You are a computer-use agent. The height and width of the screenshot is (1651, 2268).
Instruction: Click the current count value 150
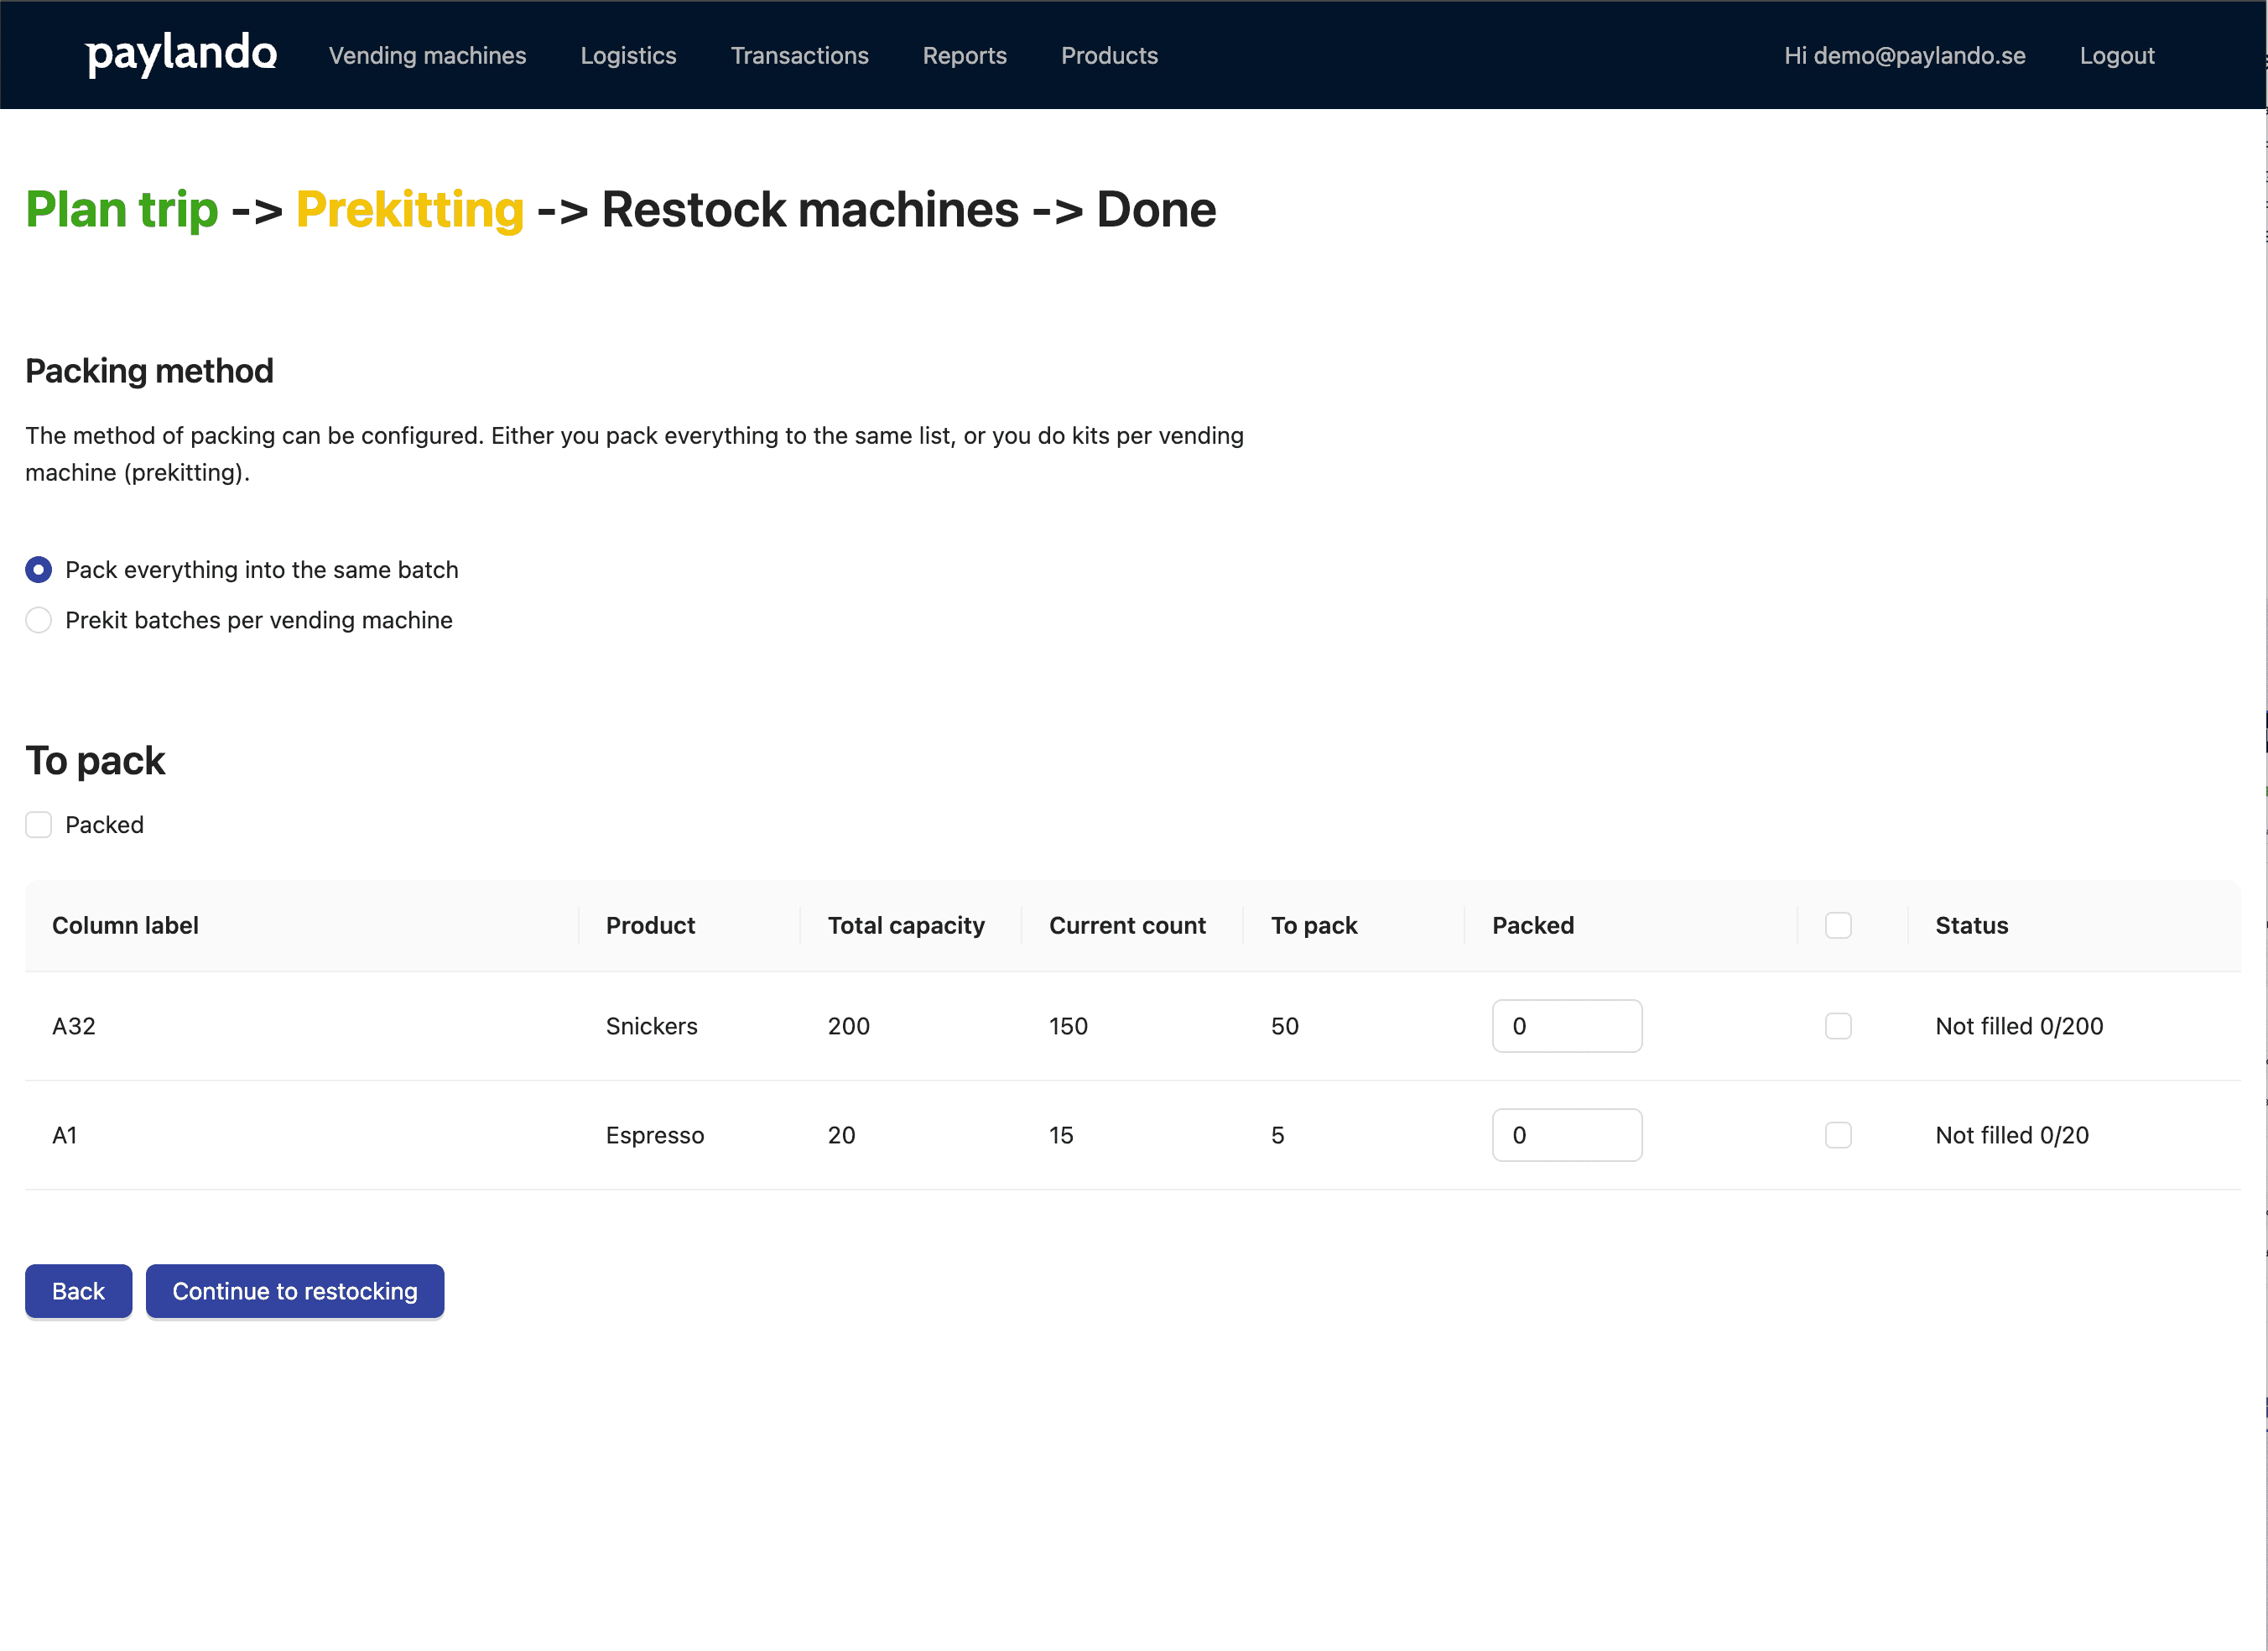pyautogui.click(x=1068, y=1026)
